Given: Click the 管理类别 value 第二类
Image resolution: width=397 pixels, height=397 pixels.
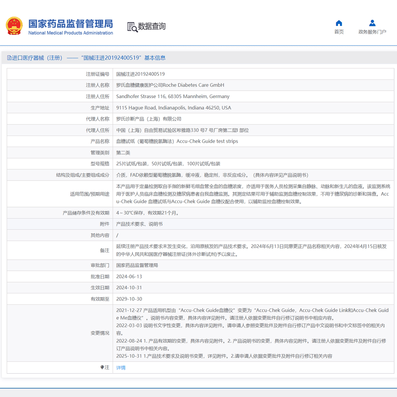Looking at the screenshot, I should tap(123, 153).
